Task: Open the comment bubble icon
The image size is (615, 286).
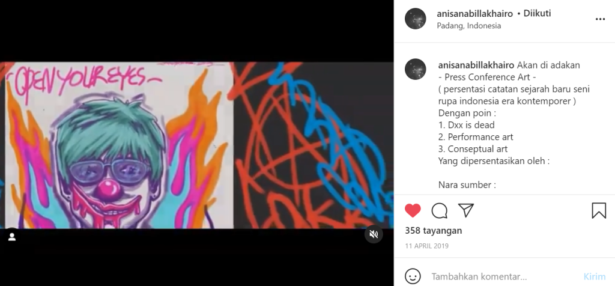Action: 439,211
